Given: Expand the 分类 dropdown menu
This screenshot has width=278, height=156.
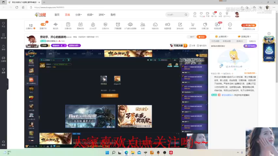Looking at the screenshot, I should point(79,15).
